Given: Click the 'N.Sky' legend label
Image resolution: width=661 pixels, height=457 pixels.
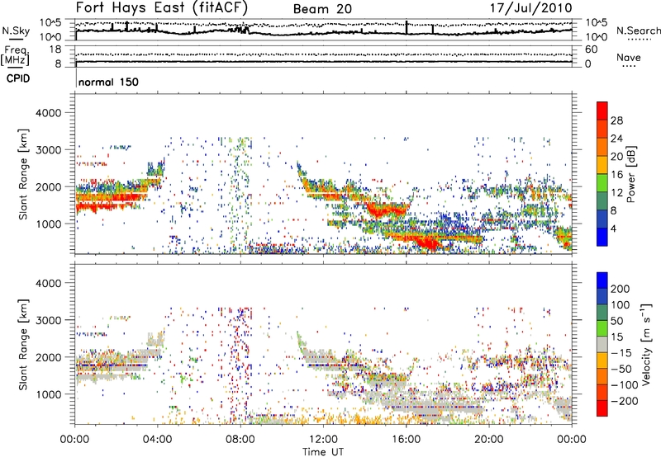Looking at the screenshot, I should tap(16, 31).
